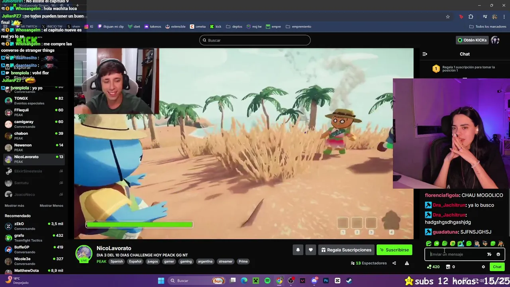Open the 7TV emote icon in message box
Image resolution: width=510 pixels, height=287 pixels.
point(489,254)
